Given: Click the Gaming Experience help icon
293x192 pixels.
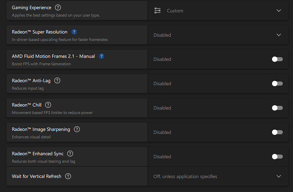Looking at the screenshot, I should click(x=58, y=8).
